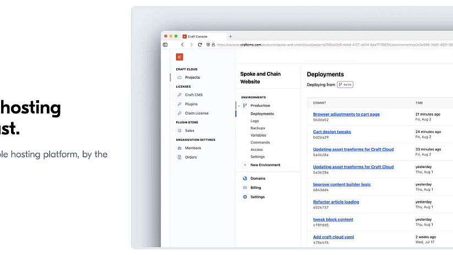Open Logs under Production
This screenshot has height=255, width=453.
click(254, 121)
